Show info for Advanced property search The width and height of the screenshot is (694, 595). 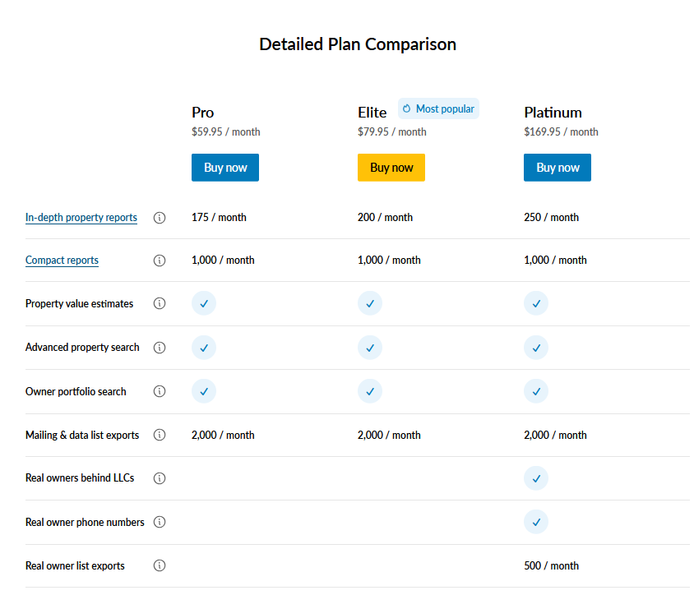[160, 348]
